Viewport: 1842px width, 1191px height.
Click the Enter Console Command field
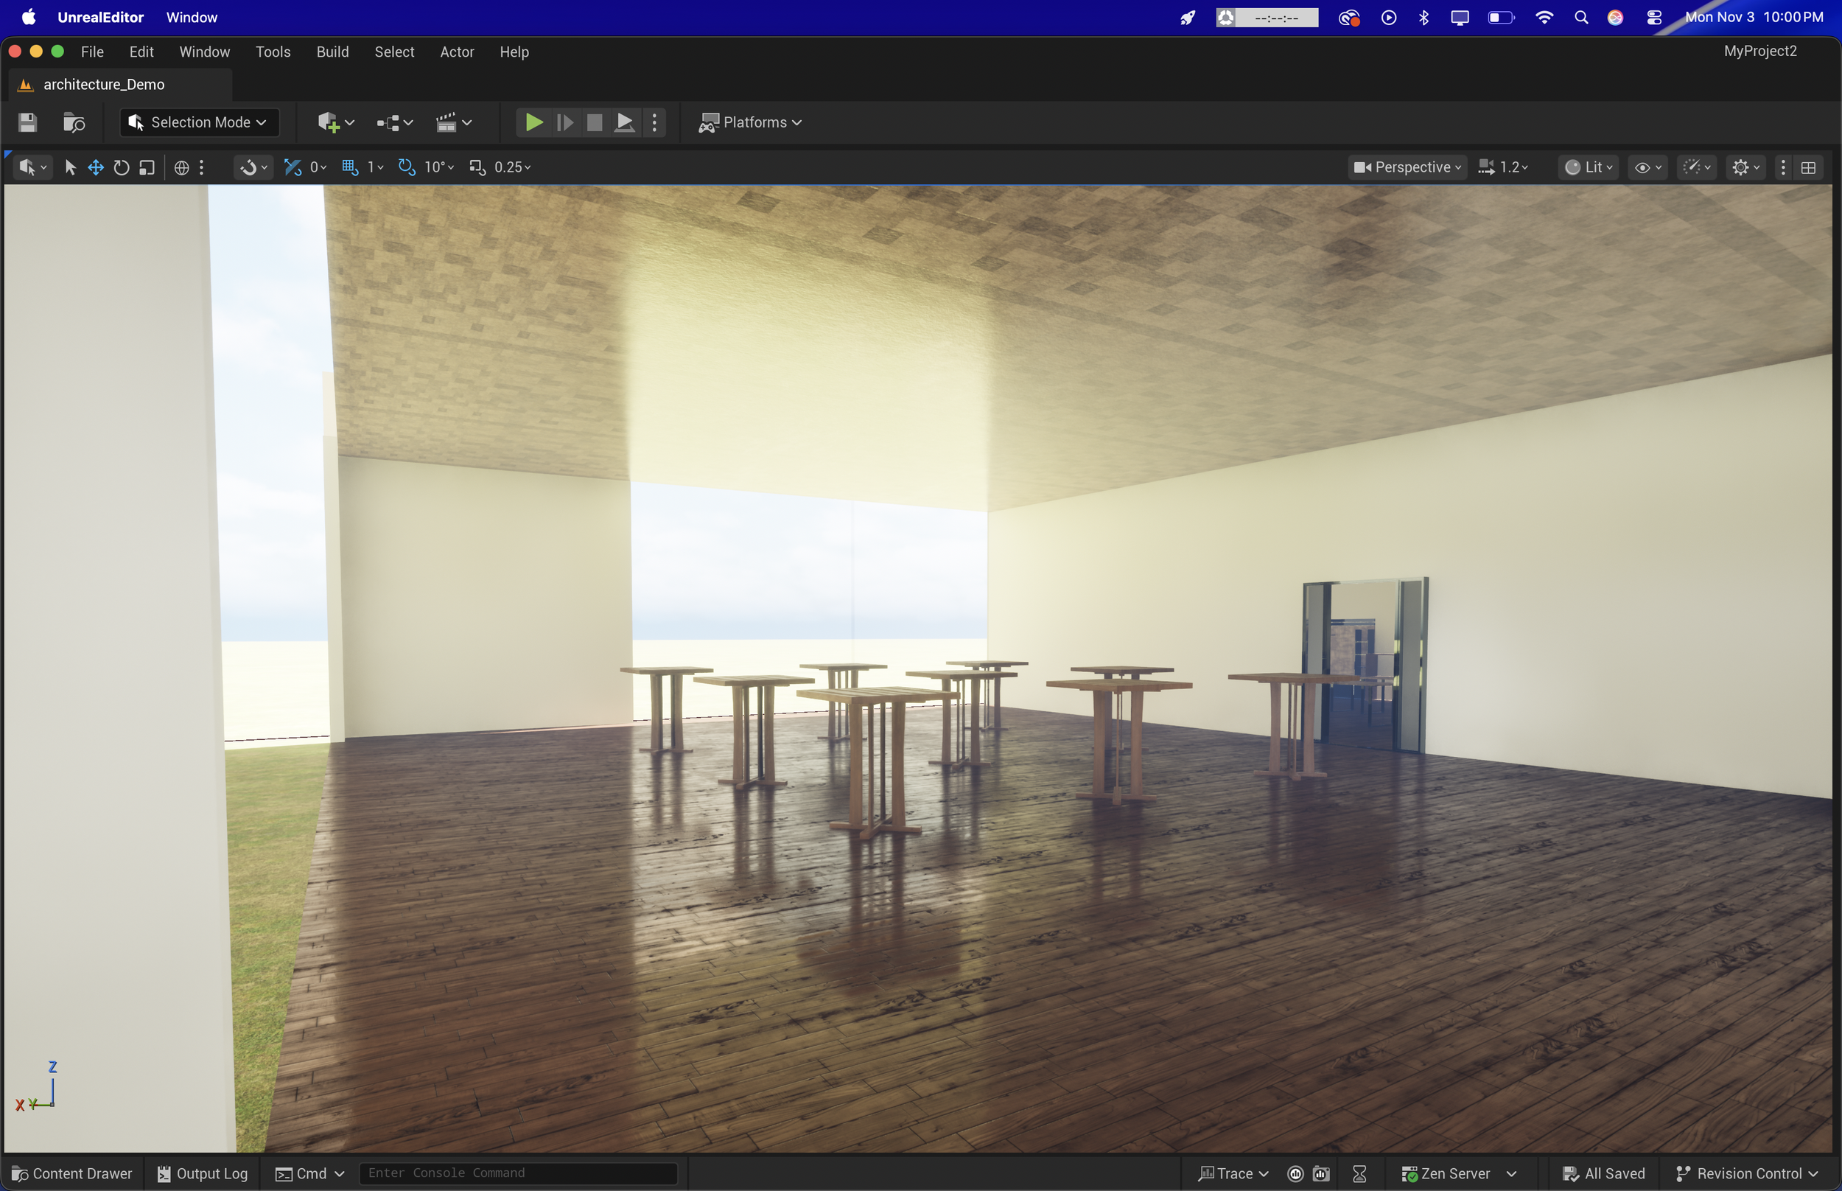(518, 1173)
